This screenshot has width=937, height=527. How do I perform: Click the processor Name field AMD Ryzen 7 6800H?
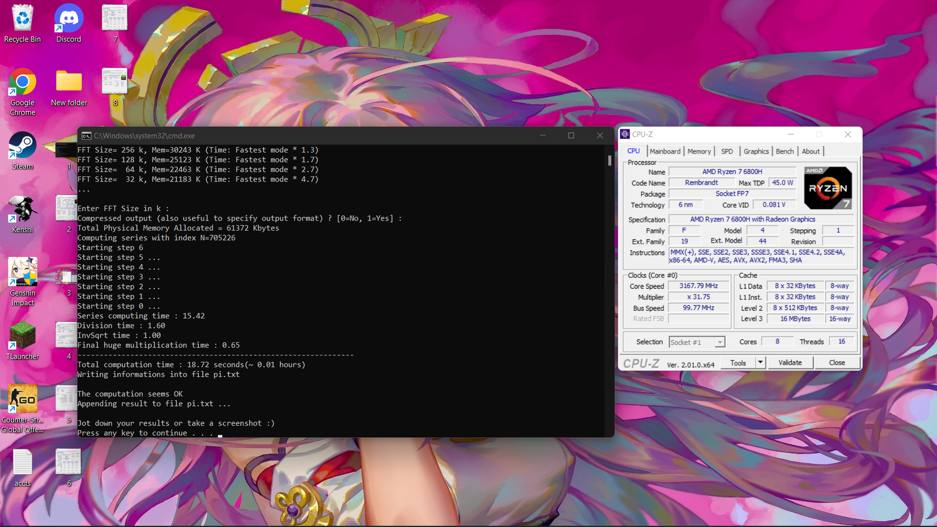[x=732, y=172]
